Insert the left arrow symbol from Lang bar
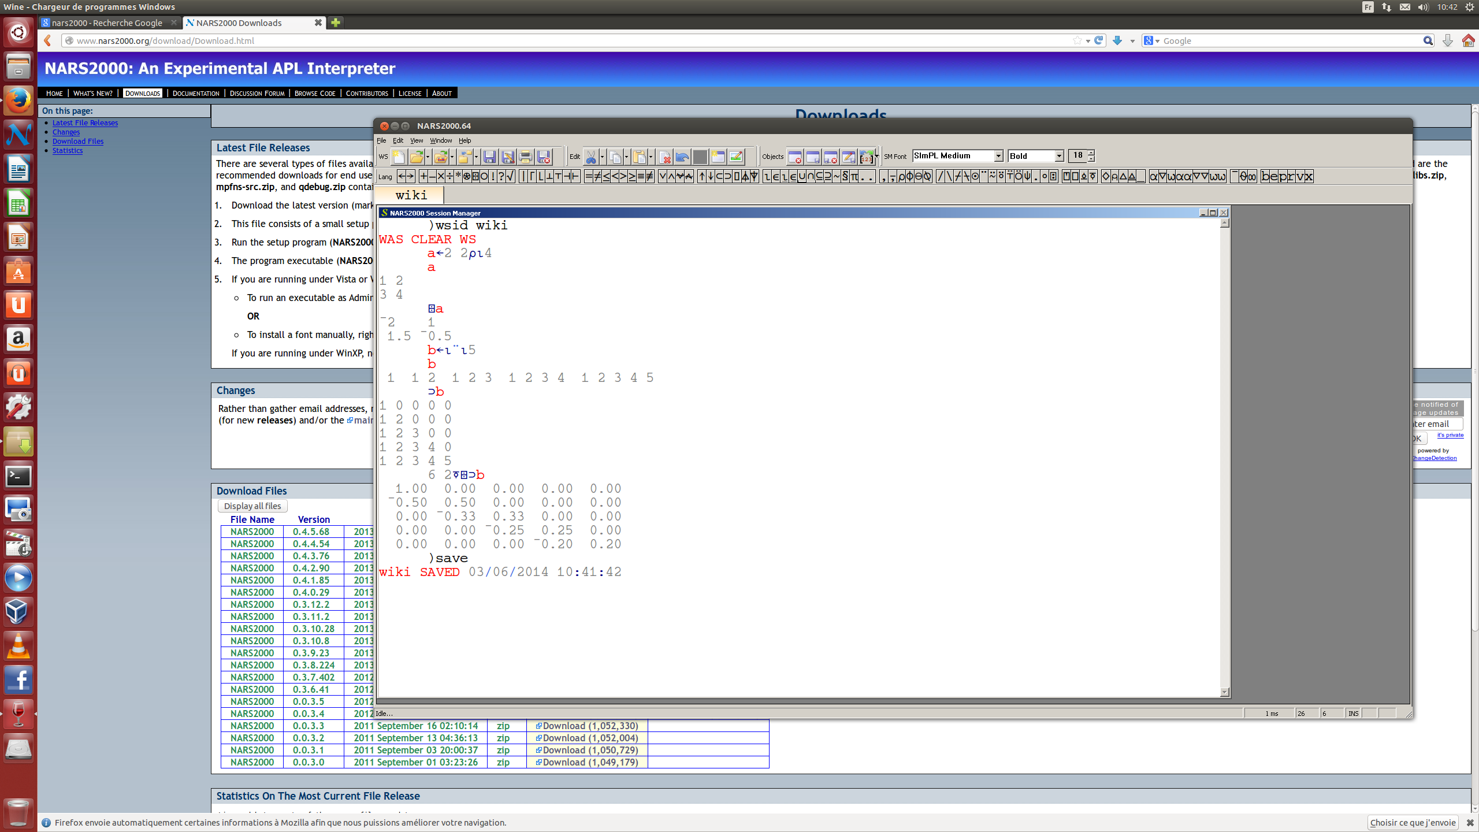 point(402,176)
